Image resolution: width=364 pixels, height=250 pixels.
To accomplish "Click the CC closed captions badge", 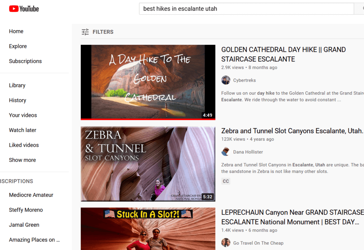I will [x=226, y=181].
